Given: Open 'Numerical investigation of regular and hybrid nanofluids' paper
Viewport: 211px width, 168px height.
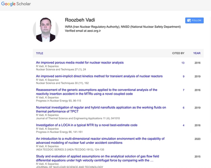Looking at the screenshot, I should coord(101,109).
